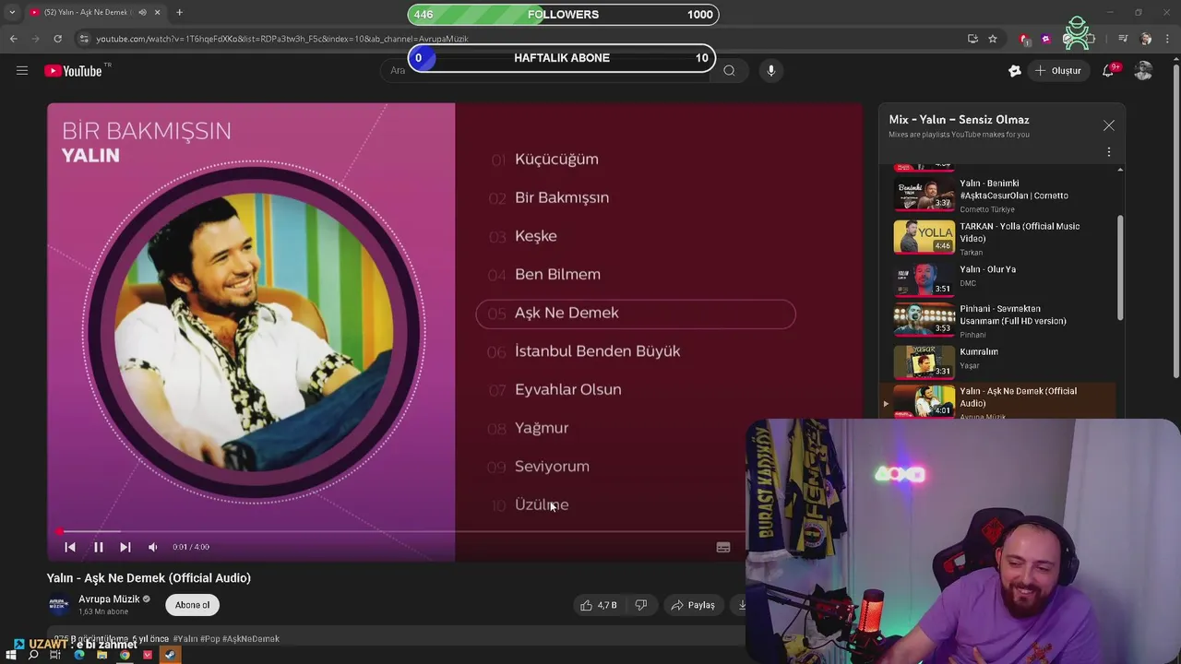Open the YouTube hamburger guide menu
Image resolution: width=1181 pixels, height=664 pixels.
[x=22, y=71]
